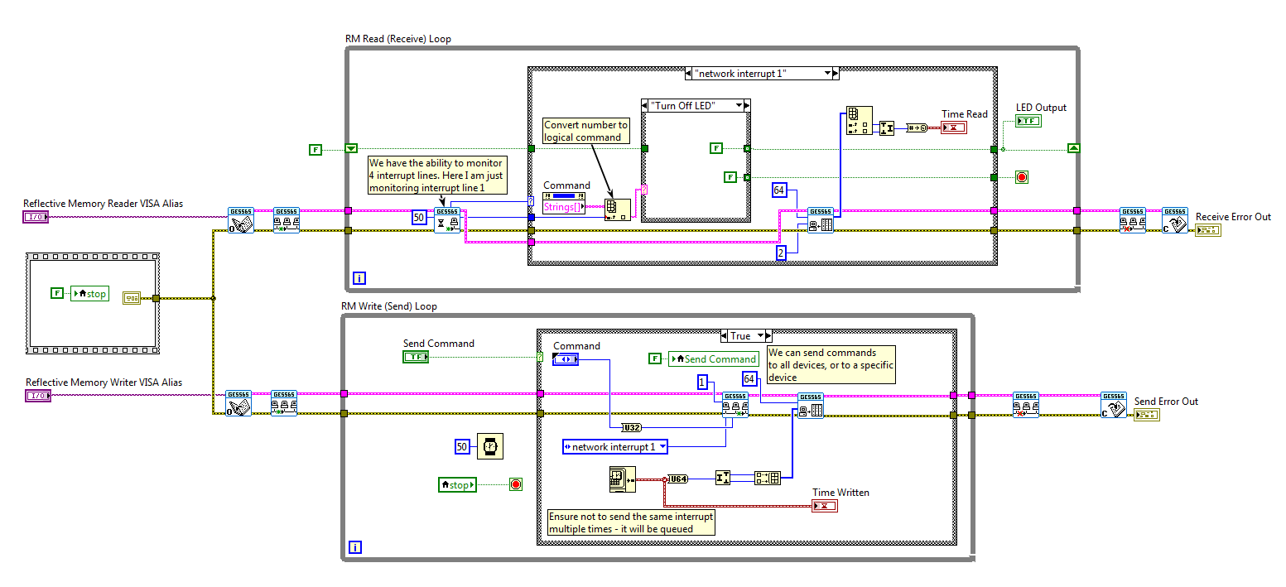
Task: Click the Send Command boolean control
Action: (x=416, y=358)
